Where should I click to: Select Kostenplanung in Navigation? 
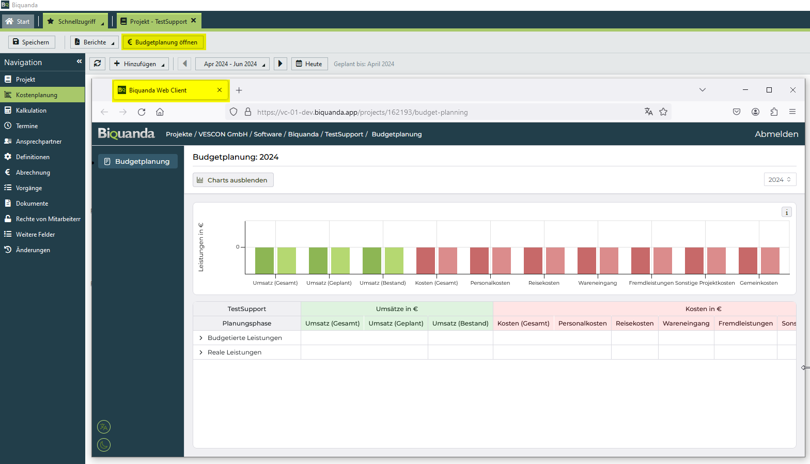tap(42, 95)
